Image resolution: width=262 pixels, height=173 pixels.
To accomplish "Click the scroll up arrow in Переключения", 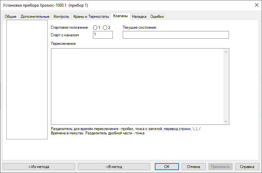I will 226,52.
